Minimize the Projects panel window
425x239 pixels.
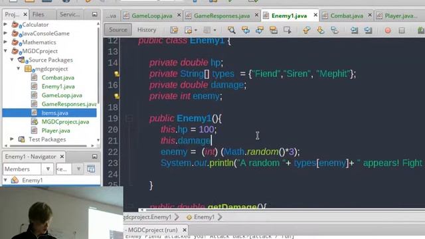tap(94, 14)
